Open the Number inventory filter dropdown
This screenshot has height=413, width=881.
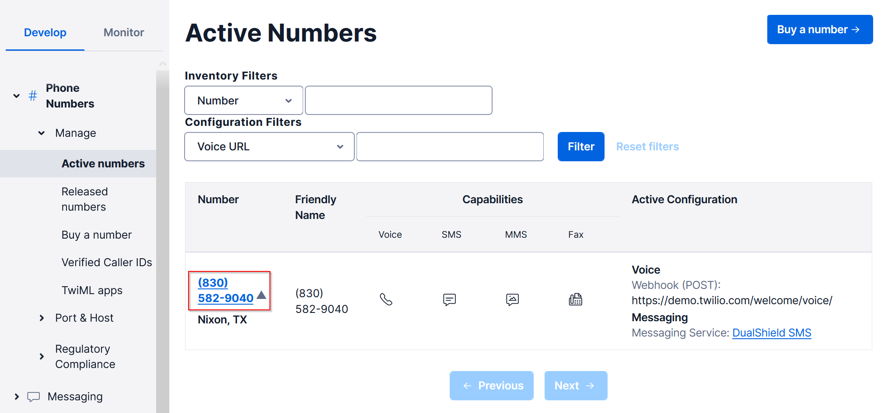coord(244,101)
